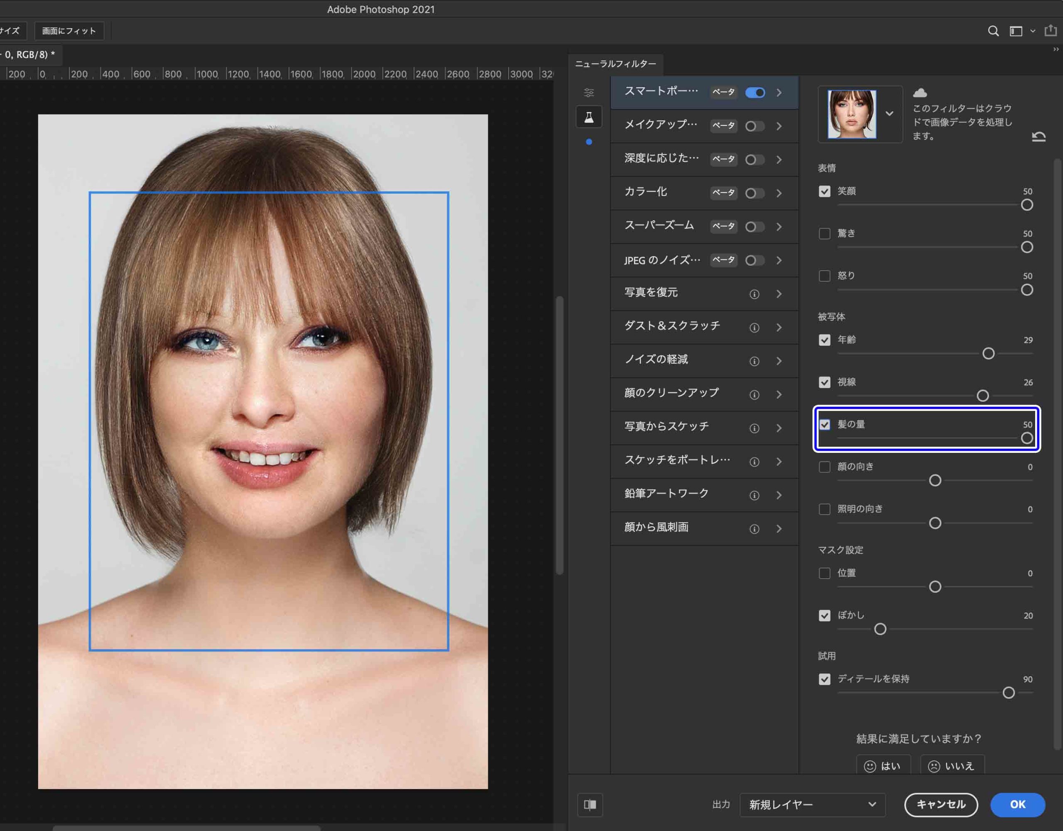Select the beta flask icon

[589, 117]
